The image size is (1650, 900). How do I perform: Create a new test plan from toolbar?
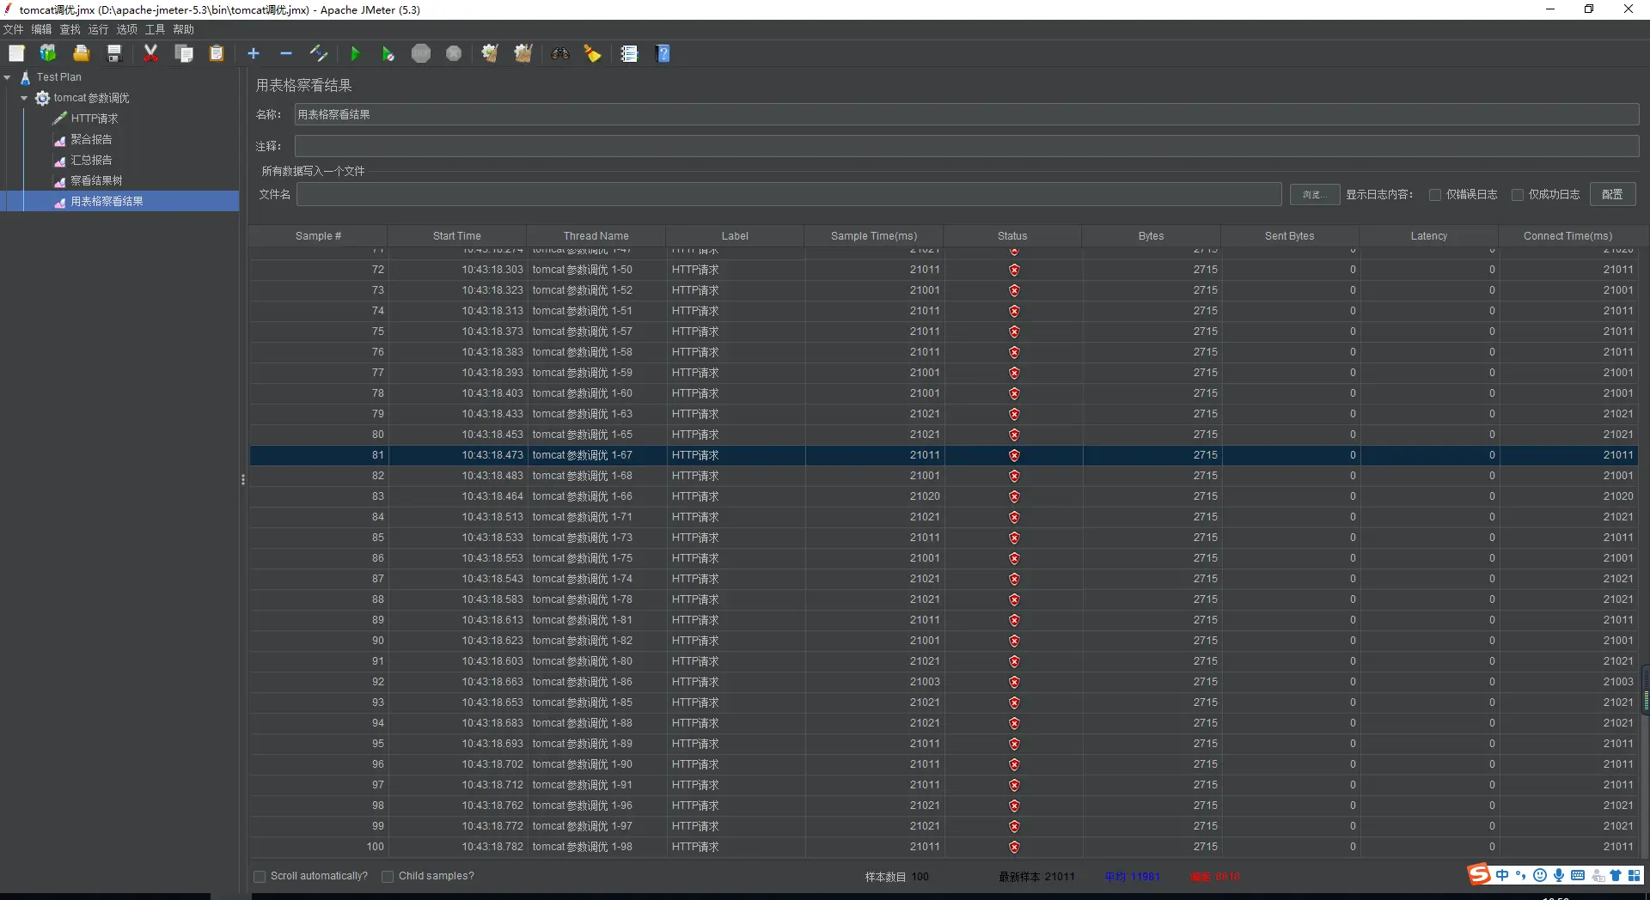(16, 53)
